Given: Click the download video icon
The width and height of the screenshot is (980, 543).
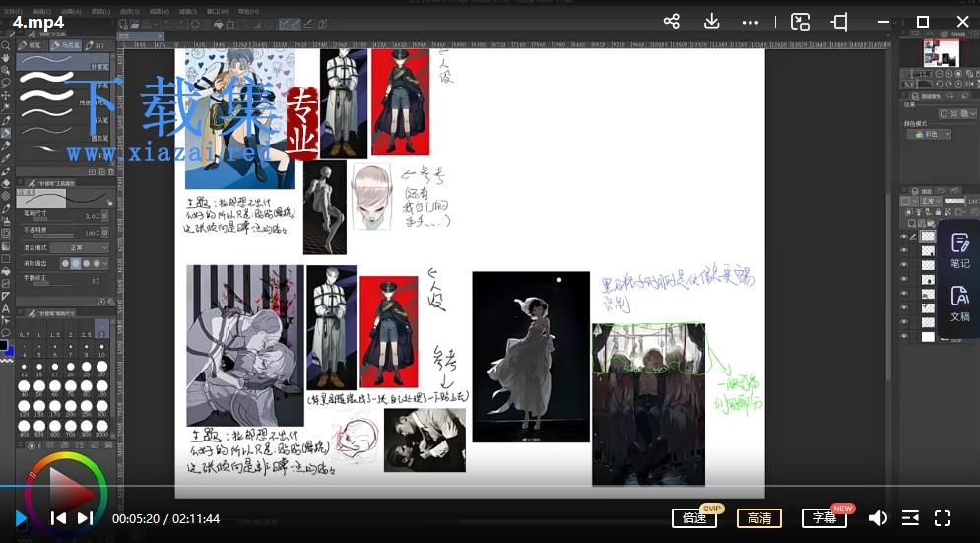Looking at the screenshot, I should [x=711, y=22].
